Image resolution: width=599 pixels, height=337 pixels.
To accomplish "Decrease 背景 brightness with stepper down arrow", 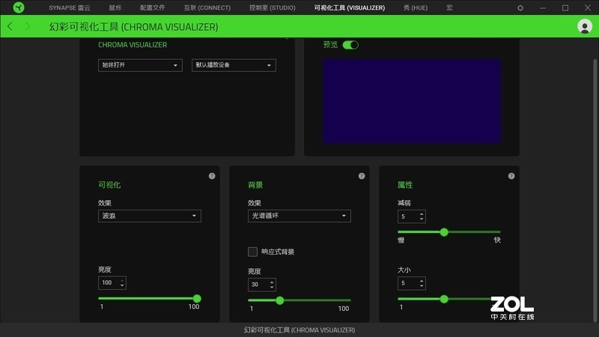I will [x=272, y=287].
